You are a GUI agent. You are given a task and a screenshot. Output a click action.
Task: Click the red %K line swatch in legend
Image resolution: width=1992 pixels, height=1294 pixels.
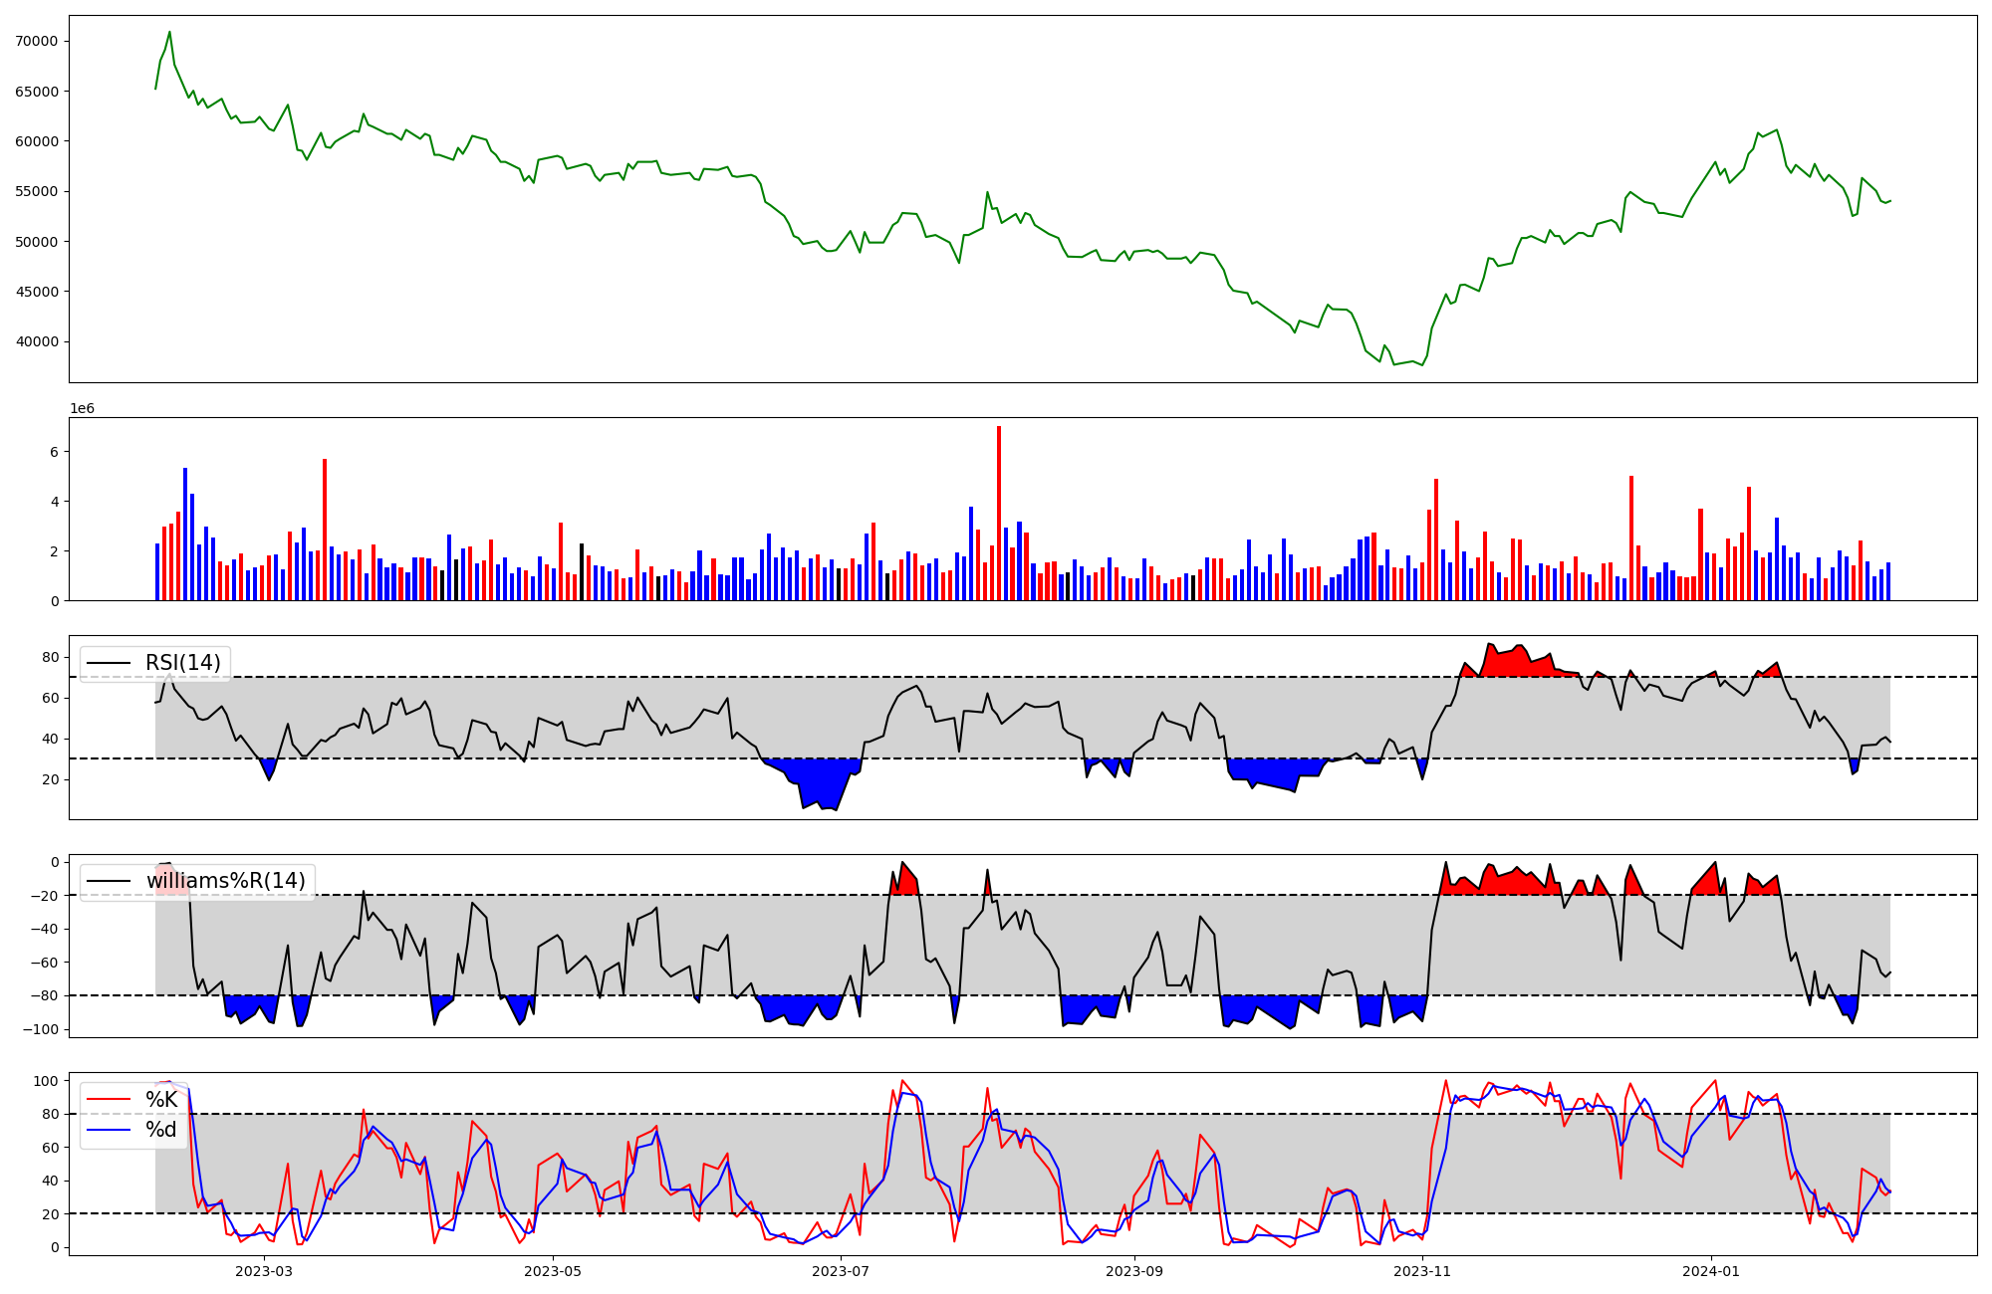[110, 1100]
